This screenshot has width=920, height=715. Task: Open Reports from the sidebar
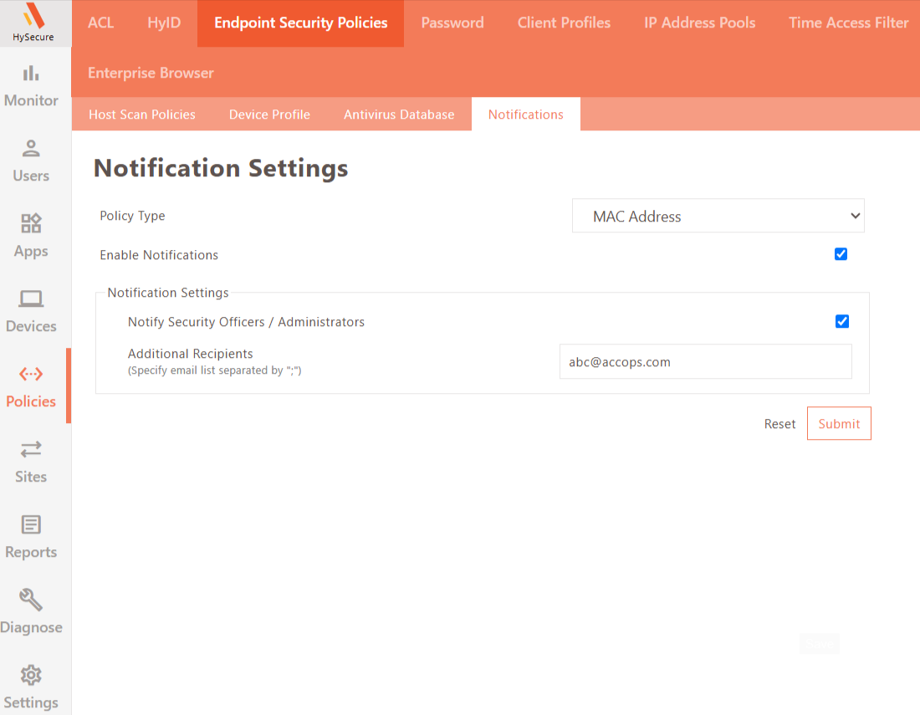[x=31, y=537]
